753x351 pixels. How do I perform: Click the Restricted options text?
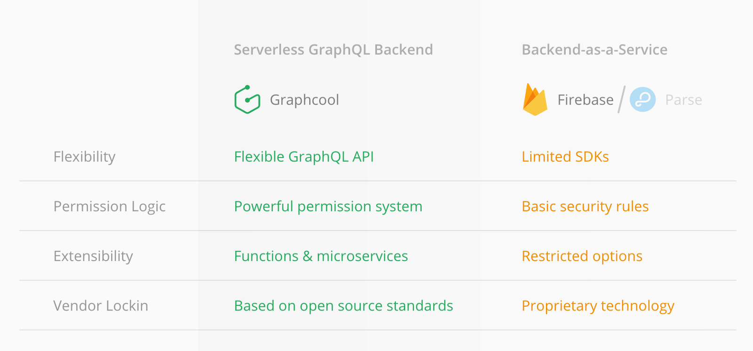coord(582,256)
